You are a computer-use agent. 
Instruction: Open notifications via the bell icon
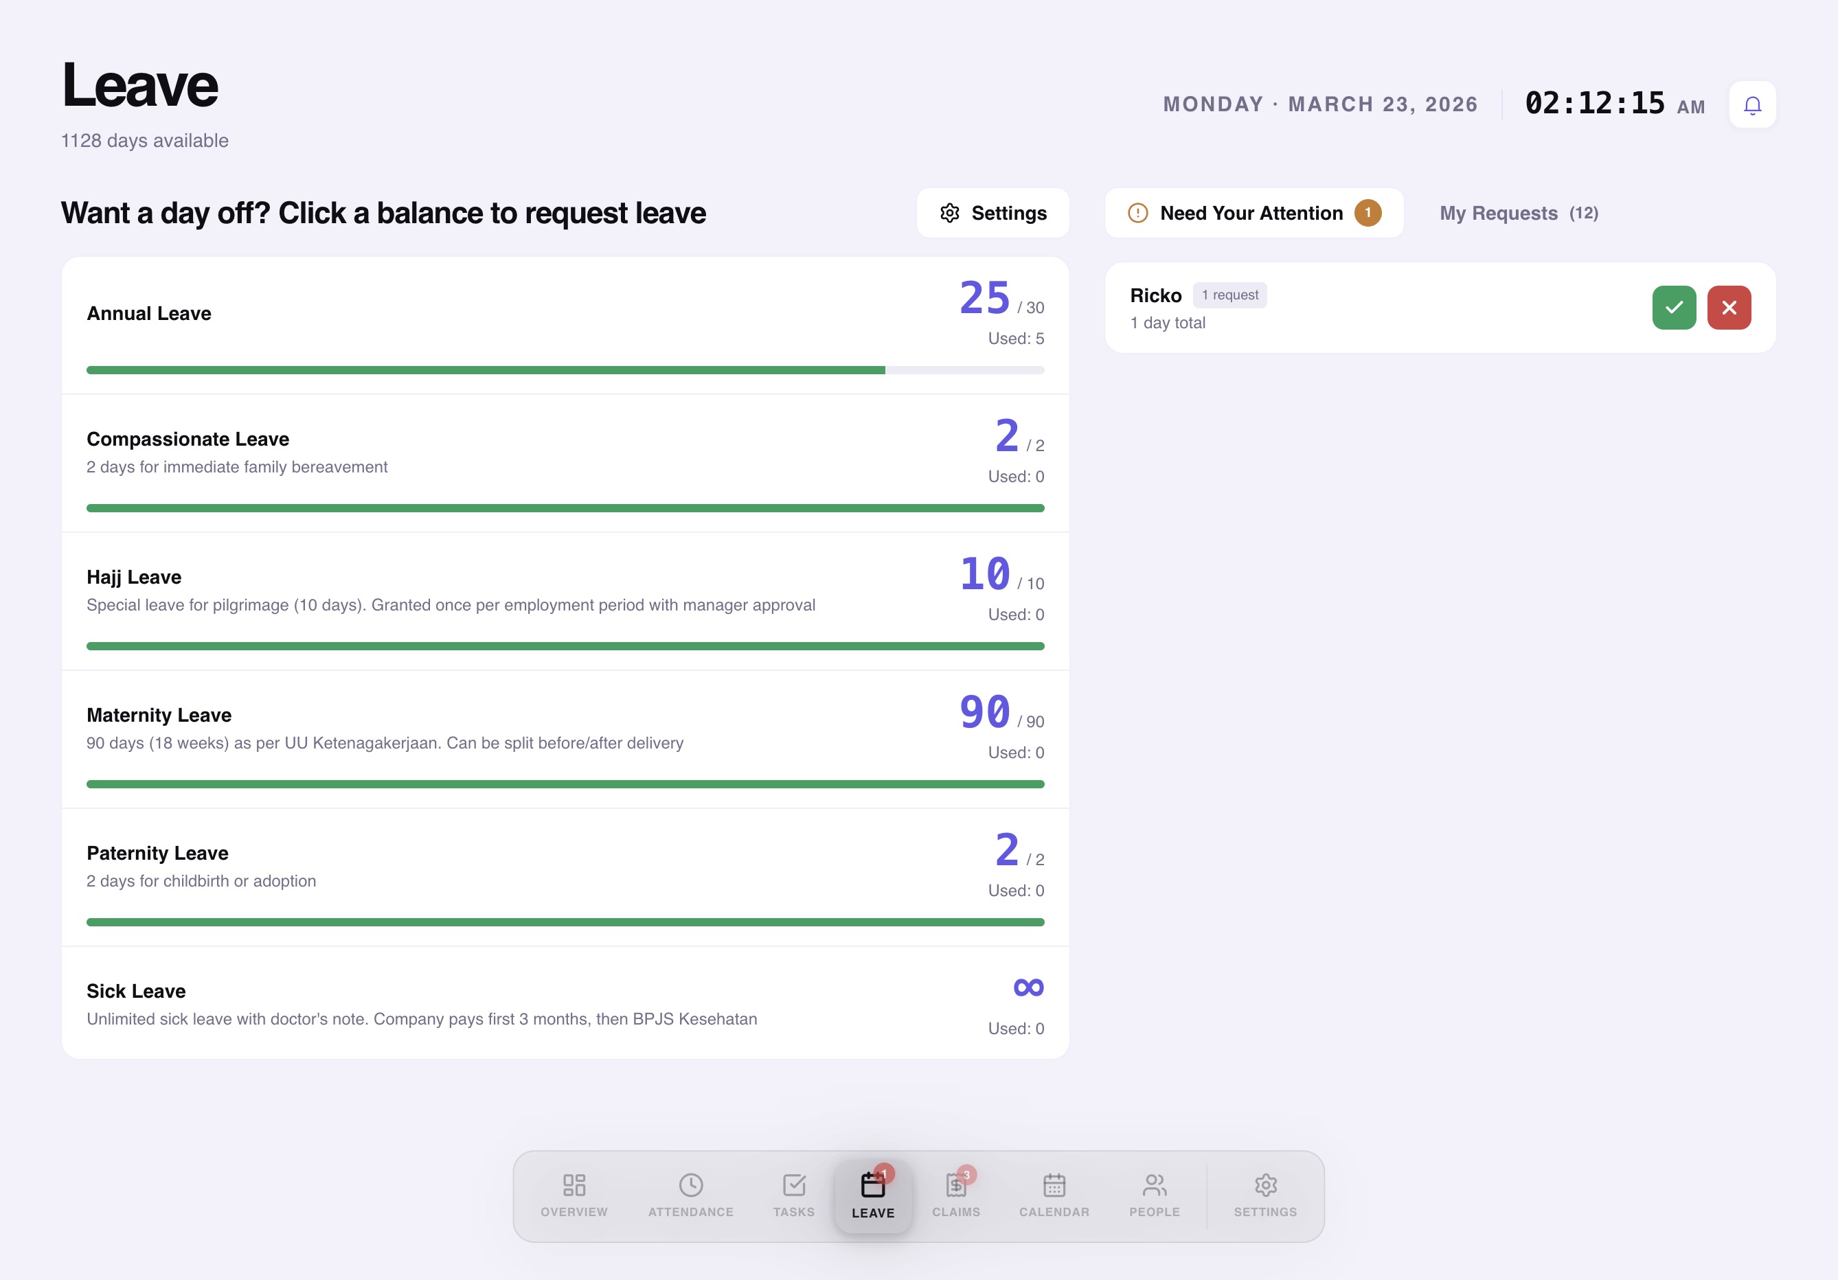(x=1752, y=104)
